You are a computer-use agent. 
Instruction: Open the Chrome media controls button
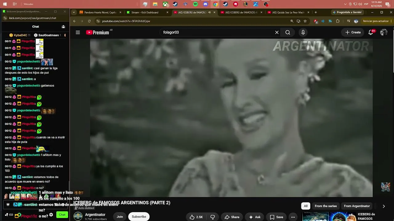coord(348,21)
